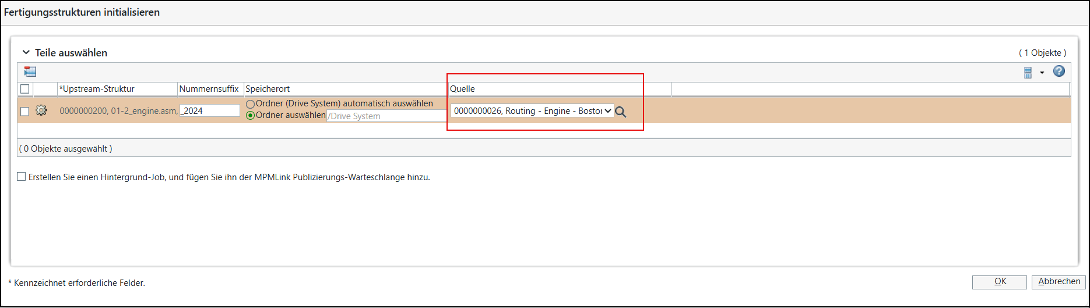1090x308 pixels.
Task: Open the table view options icon
Action: pyautogui.click(x=1028, y=73)
